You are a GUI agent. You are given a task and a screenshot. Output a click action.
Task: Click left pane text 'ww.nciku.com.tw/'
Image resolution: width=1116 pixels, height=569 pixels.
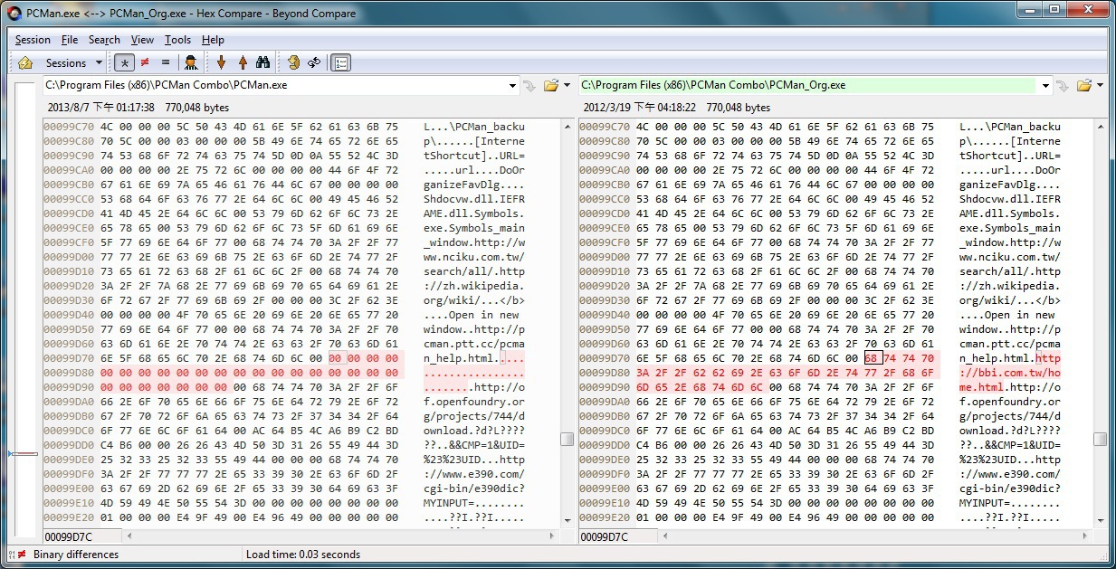[x=474, y=257]
